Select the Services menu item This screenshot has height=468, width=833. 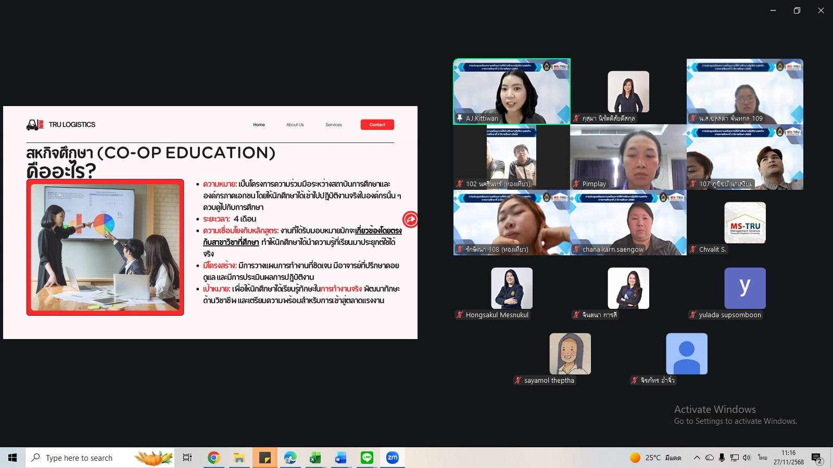(334, 125)
